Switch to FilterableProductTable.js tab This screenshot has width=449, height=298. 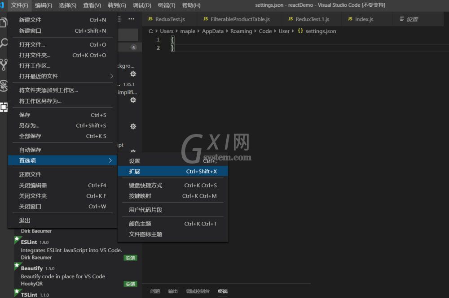click(239, 19)
